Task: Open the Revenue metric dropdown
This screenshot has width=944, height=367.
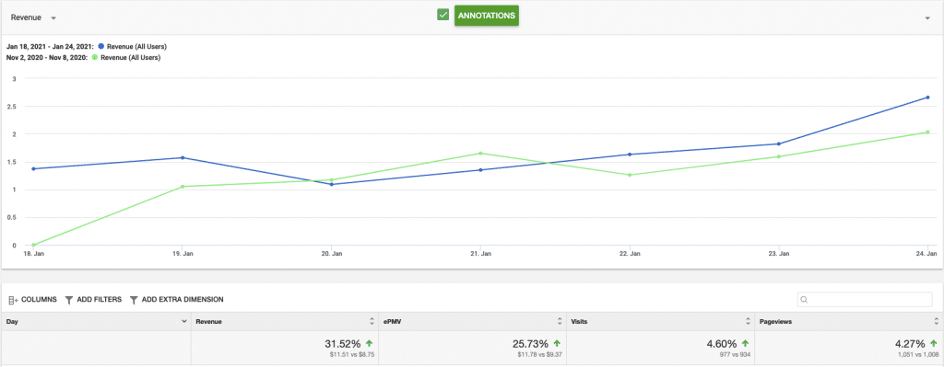Action: click(x=34, y=18)
